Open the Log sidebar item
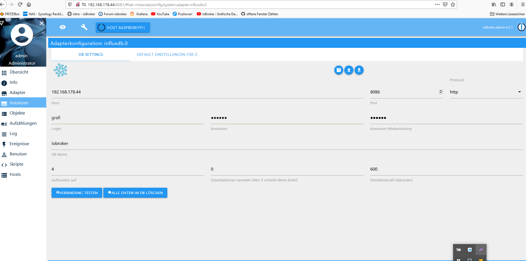Screen dimensions: 526x261 point(23,134)
